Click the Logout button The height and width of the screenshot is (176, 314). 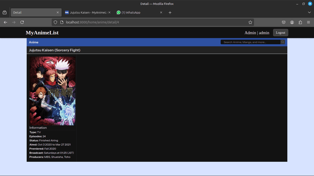(x=280, y=33)
